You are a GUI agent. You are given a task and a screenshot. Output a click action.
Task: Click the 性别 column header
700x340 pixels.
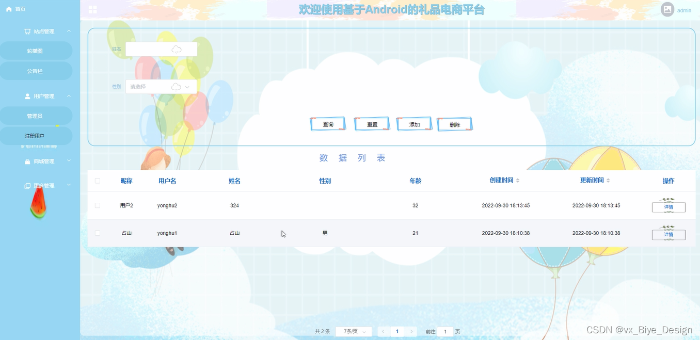pos(325,181)
